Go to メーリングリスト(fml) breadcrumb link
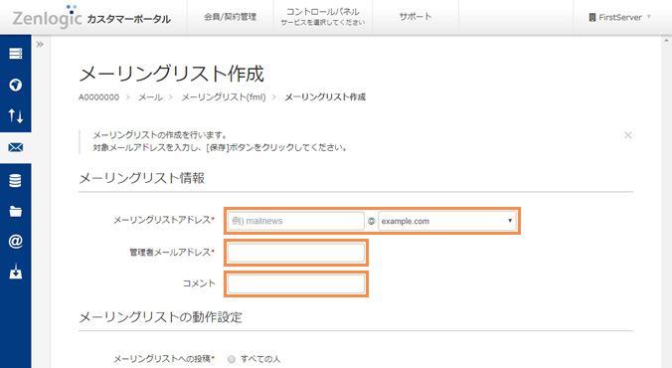672x368 pixels. [x=224, y=97]
